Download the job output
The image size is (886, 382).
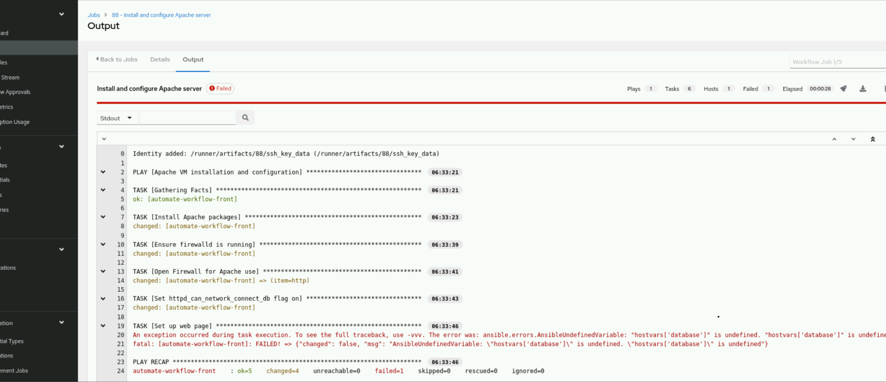(863, 88)
